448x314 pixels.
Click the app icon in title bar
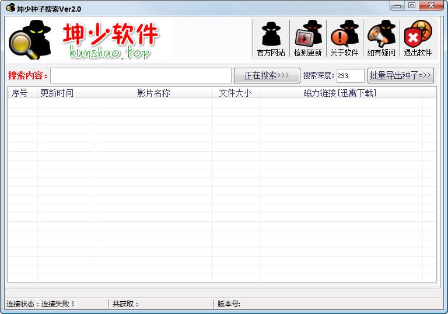[10, 8]
